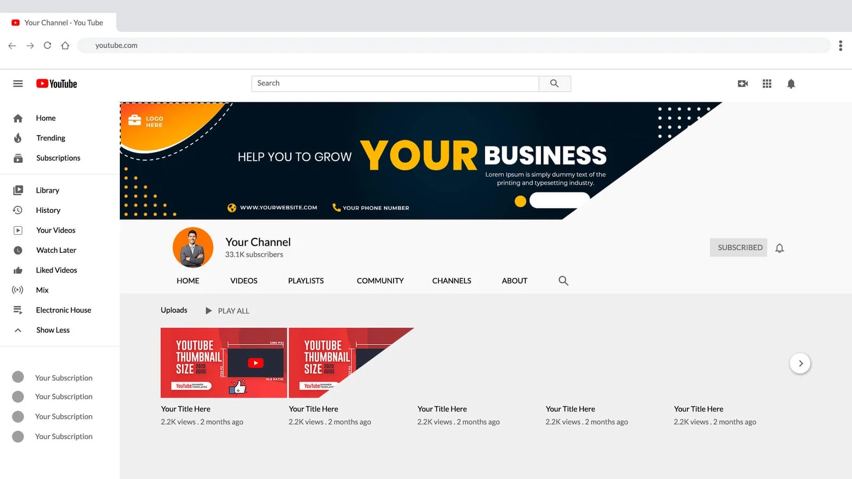Open the Library page link
Screen dimensions: 852x479
tap(47, 189)
